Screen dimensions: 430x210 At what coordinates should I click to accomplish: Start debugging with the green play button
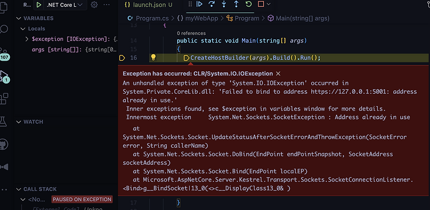(x=39, y=5)
